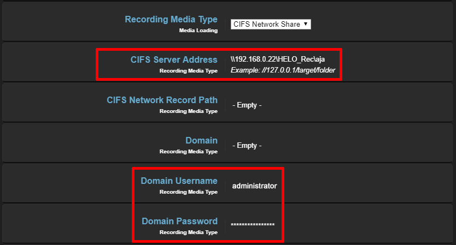Click the sublabel under CIFS Network Record Path
The width and height of the screenshot is (456, 245).
pos(188,111)
